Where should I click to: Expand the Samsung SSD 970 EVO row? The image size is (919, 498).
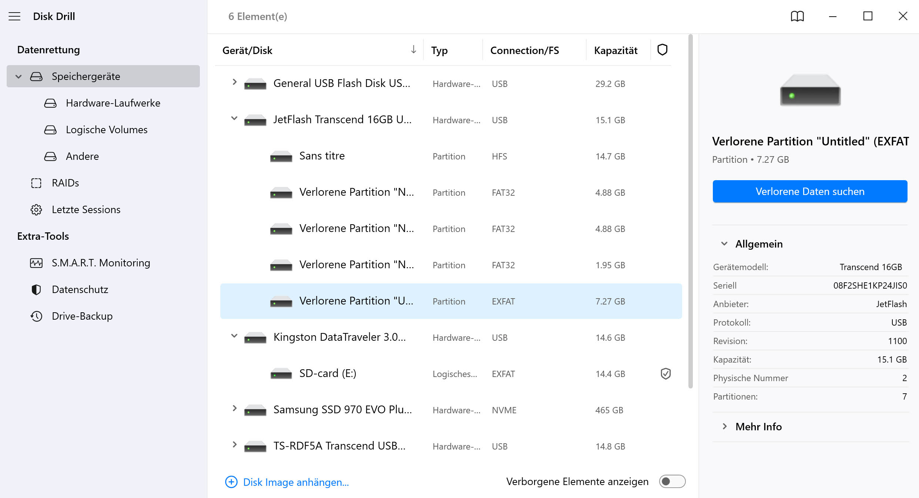point(234,408)
